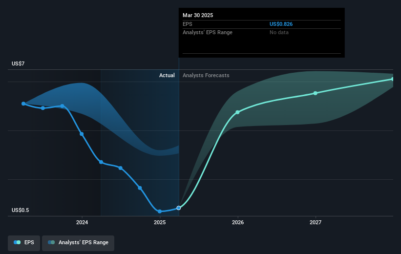Click the EPS legend color icon

pos(17,242)
